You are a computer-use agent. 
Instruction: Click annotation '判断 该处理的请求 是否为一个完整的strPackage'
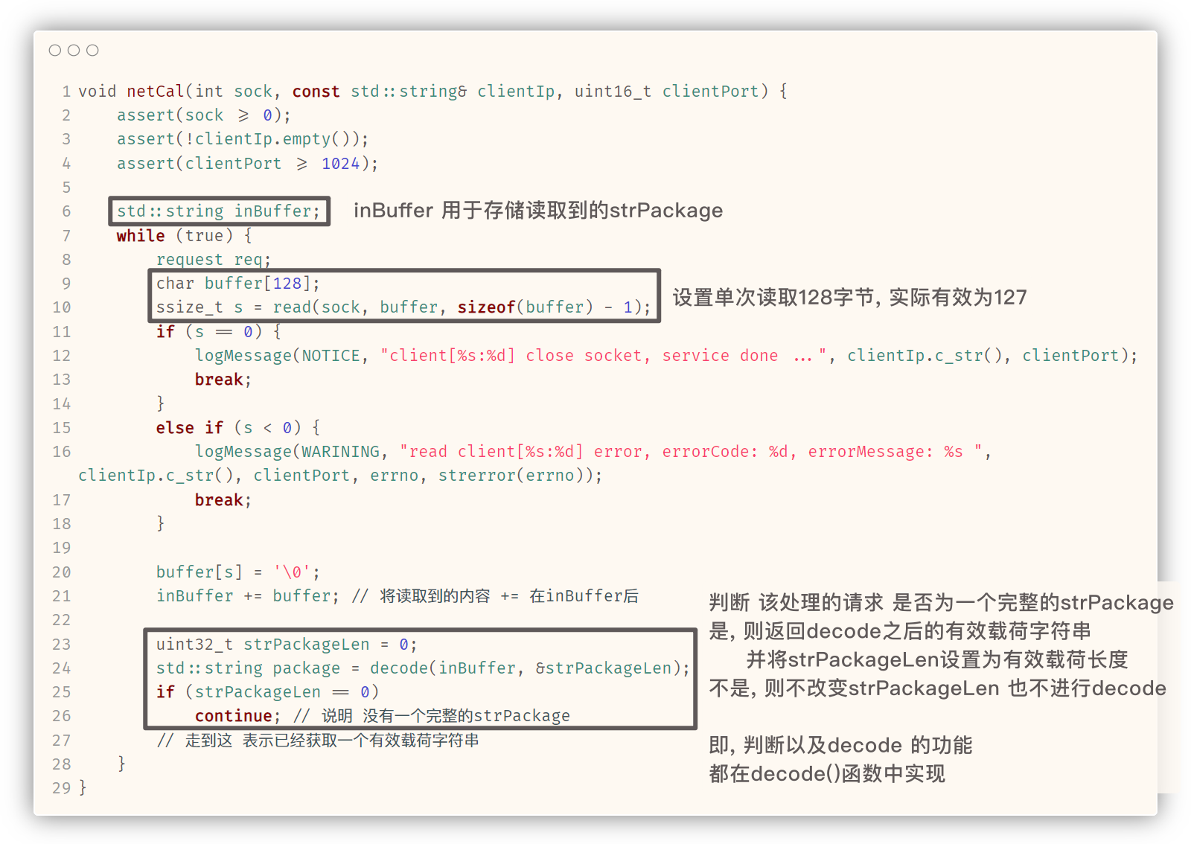[941, 603]
